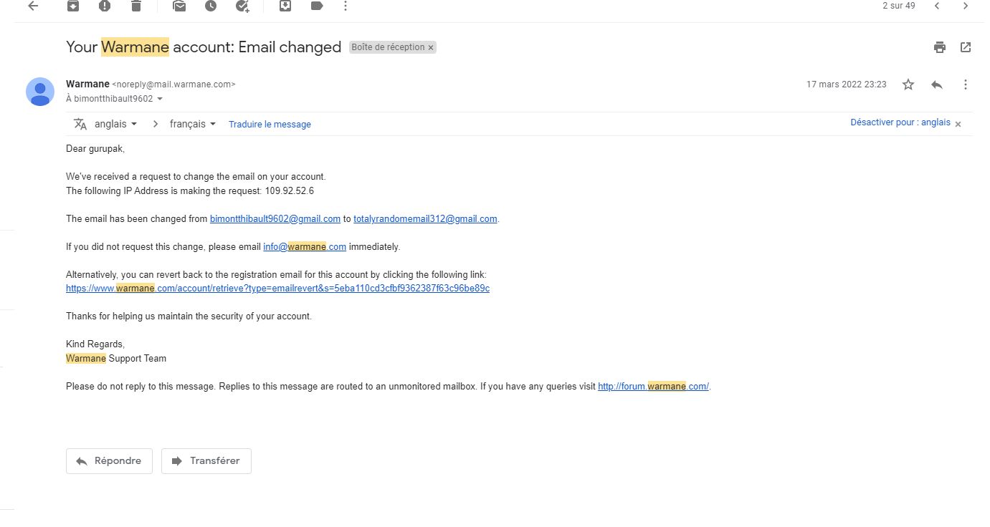Delete this email with trash icon
The image size is (990, 527).
pyautogui.click(x=136, y=6)
